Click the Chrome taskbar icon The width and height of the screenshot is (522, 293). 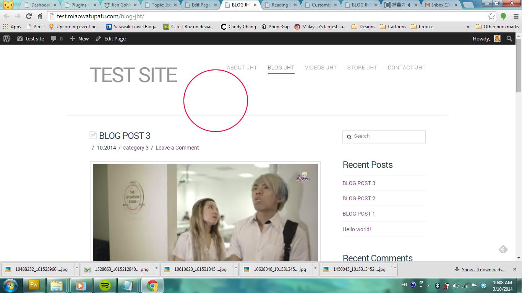152,285
